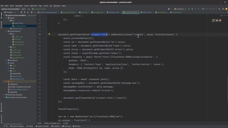228x128 pixels.
Task: Open Project panel settings gear icon
Action: 32,12
